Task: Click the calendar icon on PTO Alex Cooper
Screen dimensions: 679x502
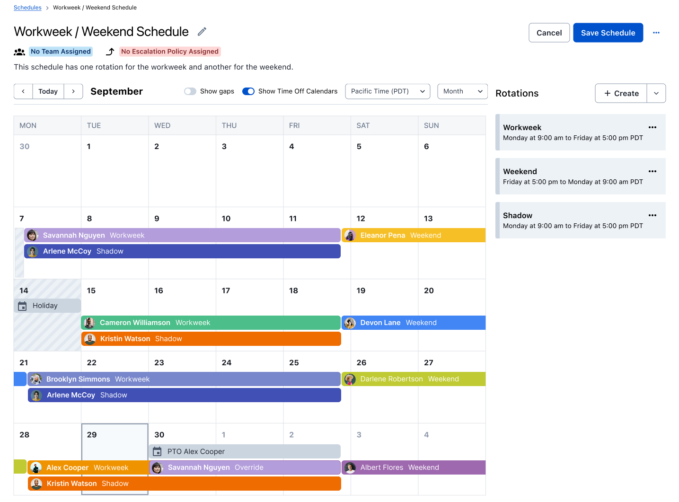Action: 158,451
